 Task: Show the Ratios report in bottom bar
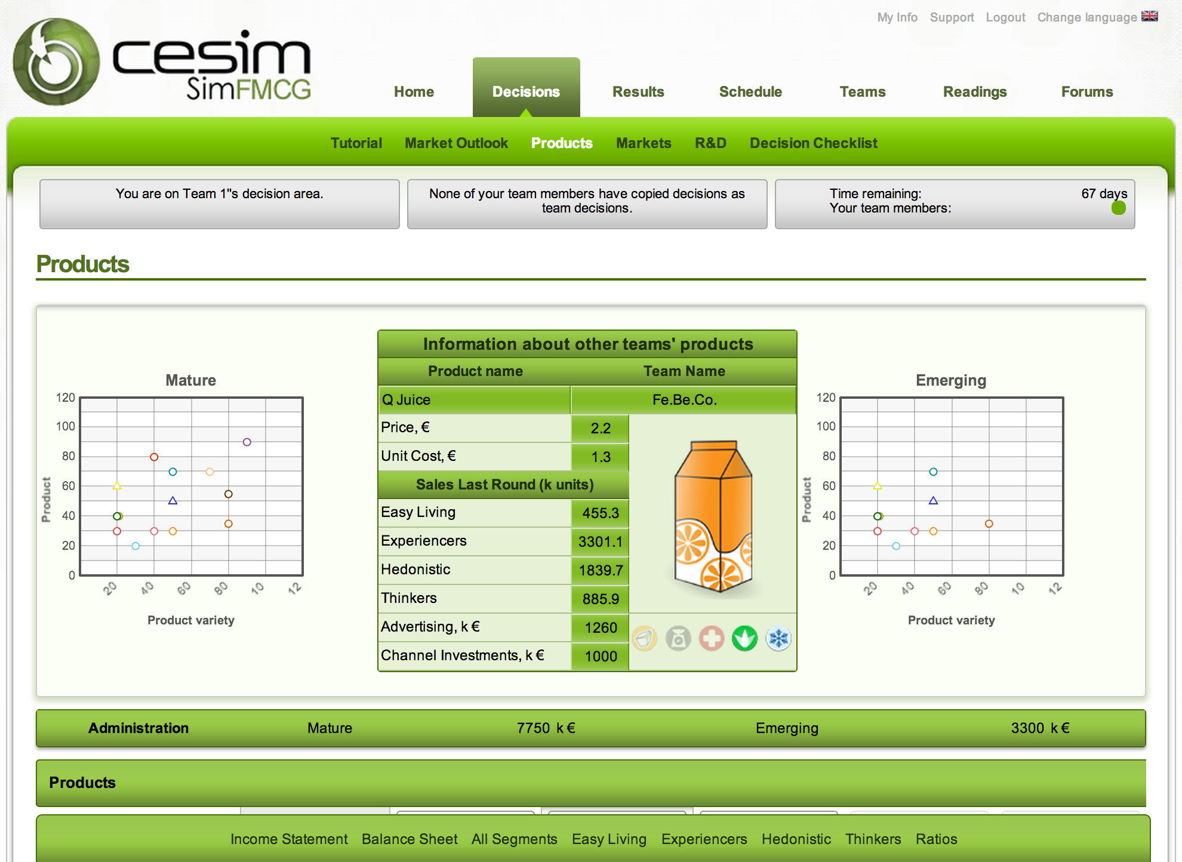tap(936, 839)
